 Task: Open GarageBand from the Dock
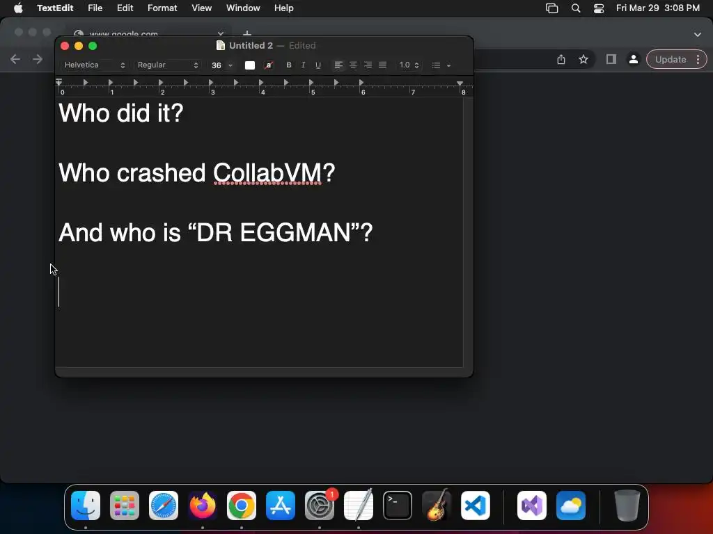click(x=437, y=505)
